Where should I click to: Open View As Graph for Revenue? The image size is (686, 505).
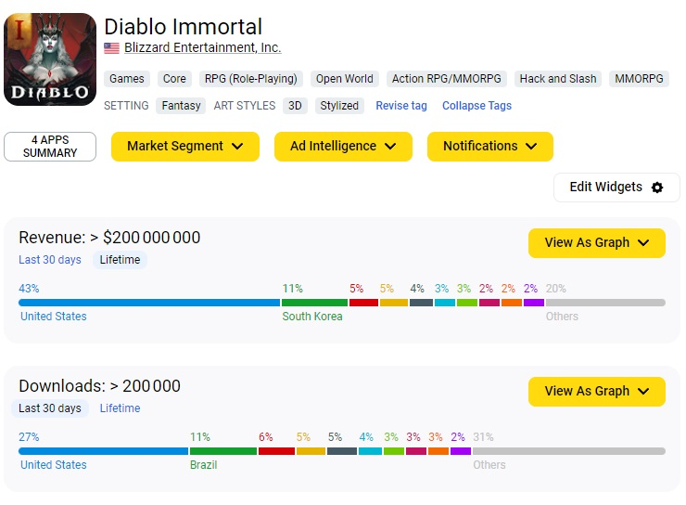(596, 243)
